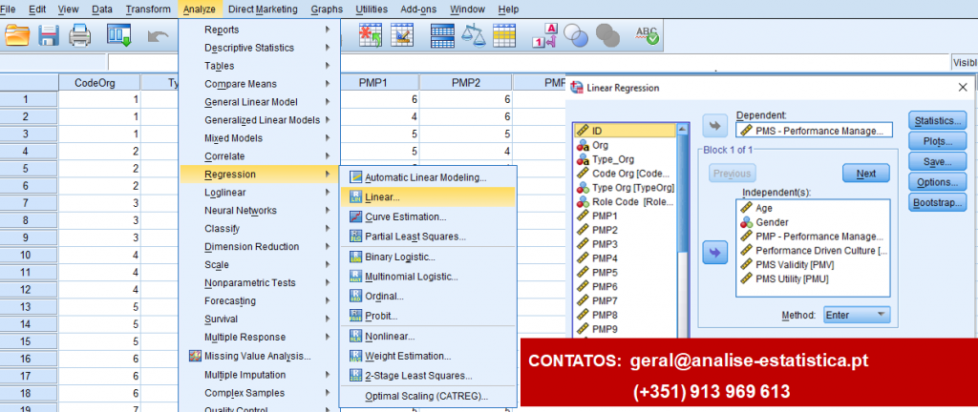Screen dimensions: 978x412
Task: Click the Next block button
Action: (x=865, y=174)
